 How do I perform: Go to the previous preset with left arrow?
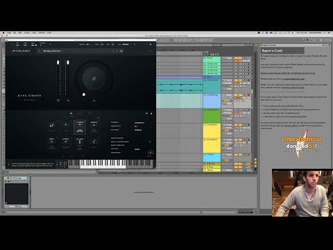(114, 51)
